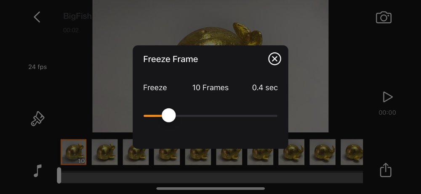The width and height of the screenshot is (421, 194).
Task: Select the last visible frame thumbnail
Action: [x=352, y=152]
